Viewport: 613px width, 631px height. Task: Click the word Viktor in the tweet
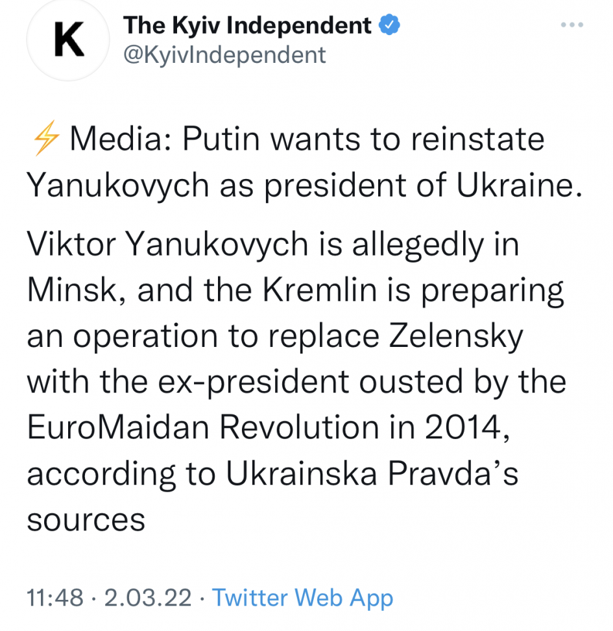(x=70, y=244)
